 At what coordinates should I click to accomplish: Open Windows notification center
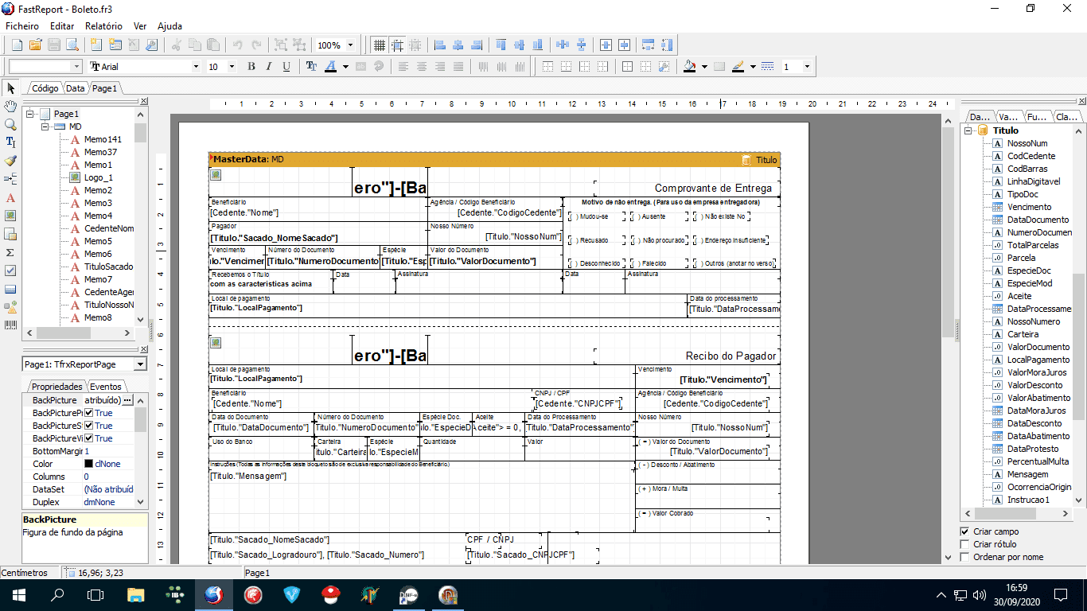pos(1061,594)
